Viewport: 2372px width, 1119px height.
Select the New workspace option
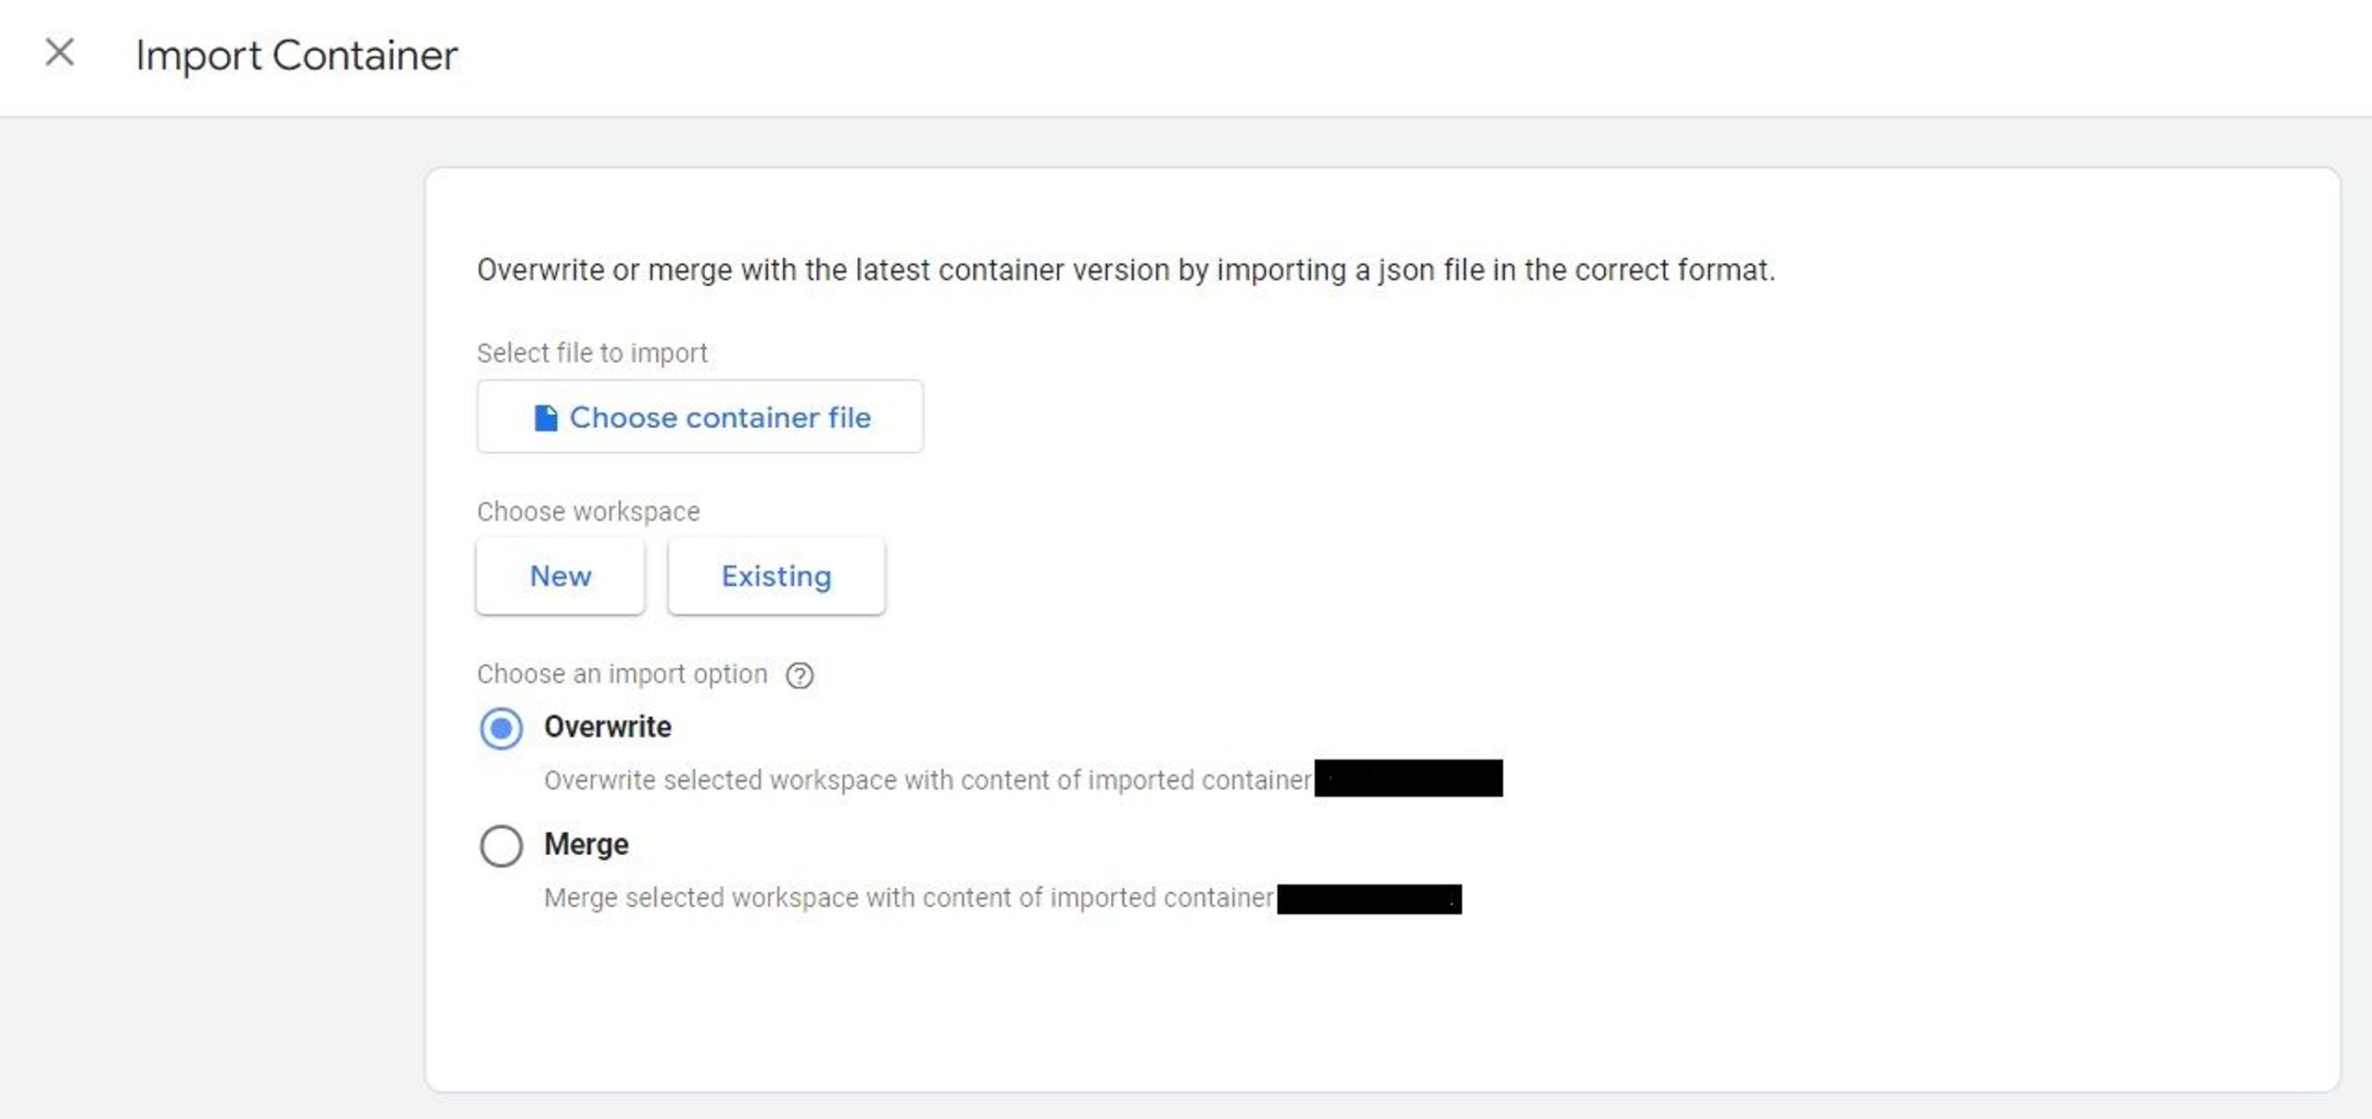560,576
